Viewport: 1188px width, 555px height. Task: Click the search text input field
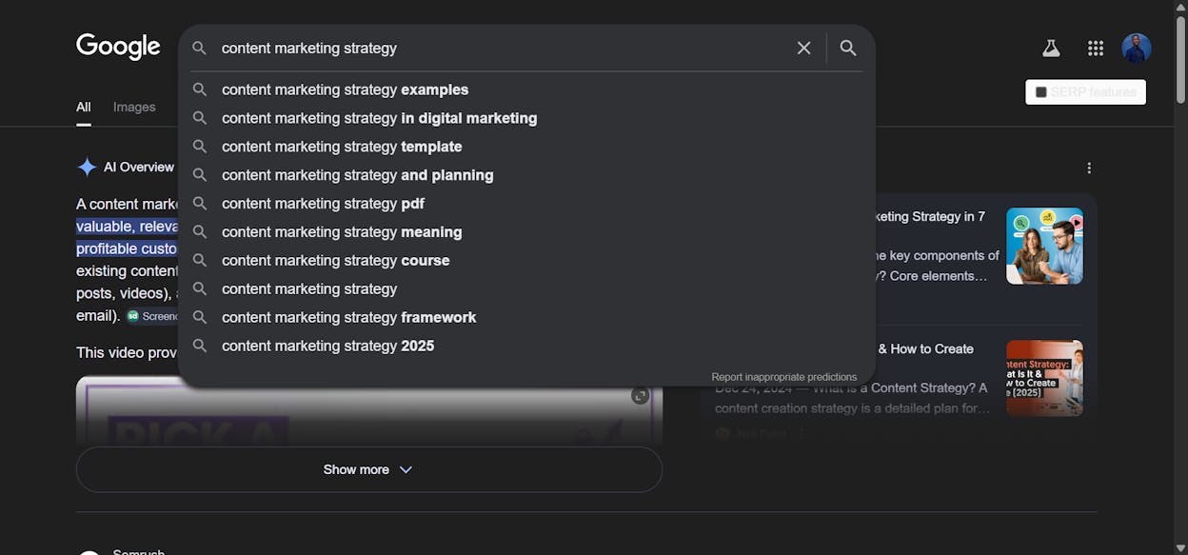pos(502,48)
